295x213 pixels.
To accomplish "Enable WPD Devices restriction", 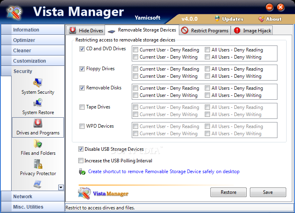I will click(82, 126).
